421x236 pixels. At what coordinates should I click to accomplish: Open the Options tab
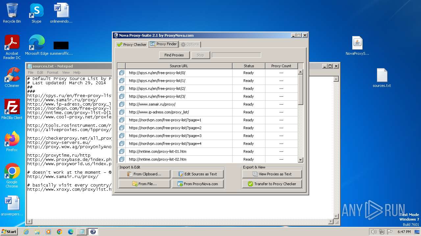[x=190, y=45]
